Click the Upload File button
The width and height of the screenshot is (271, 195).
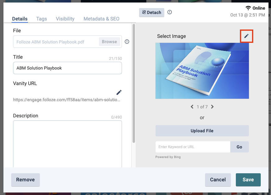[x=202, y=131]
